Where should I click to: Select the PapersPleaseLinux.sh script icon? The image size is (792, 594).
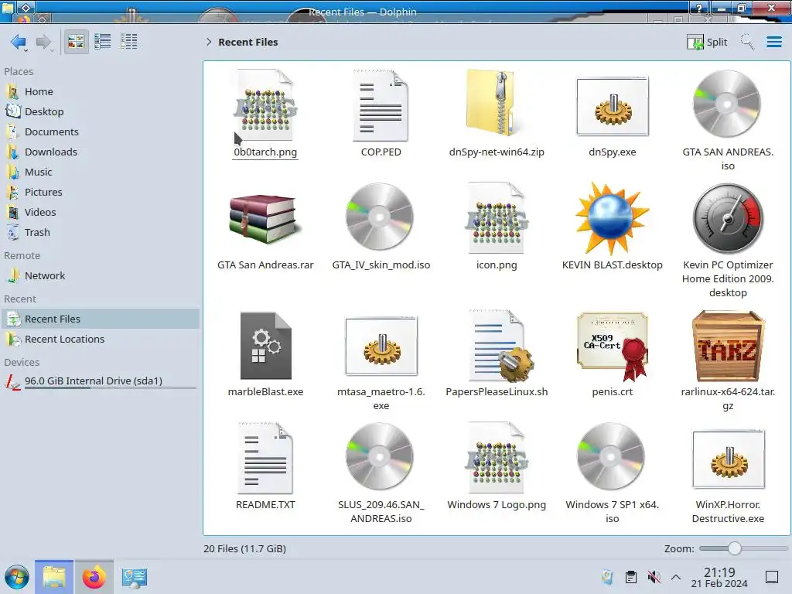[x=500, y=346]
